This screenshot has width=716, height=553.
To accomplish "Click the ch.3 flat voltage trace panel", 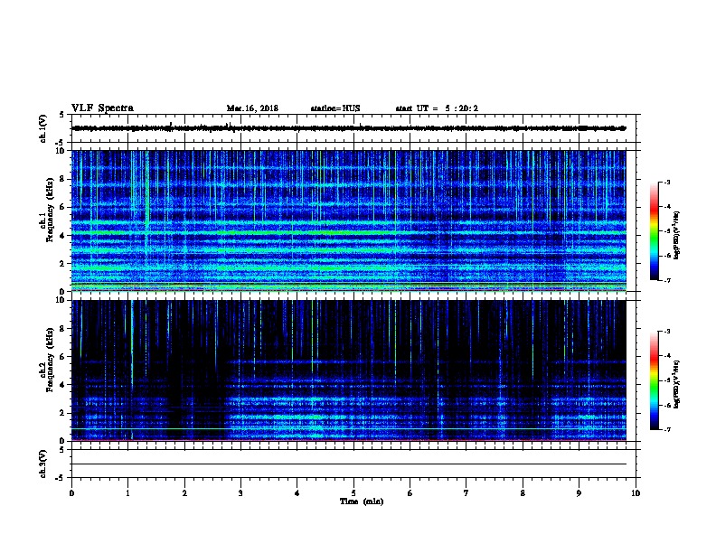I will (x=353, y=464).
